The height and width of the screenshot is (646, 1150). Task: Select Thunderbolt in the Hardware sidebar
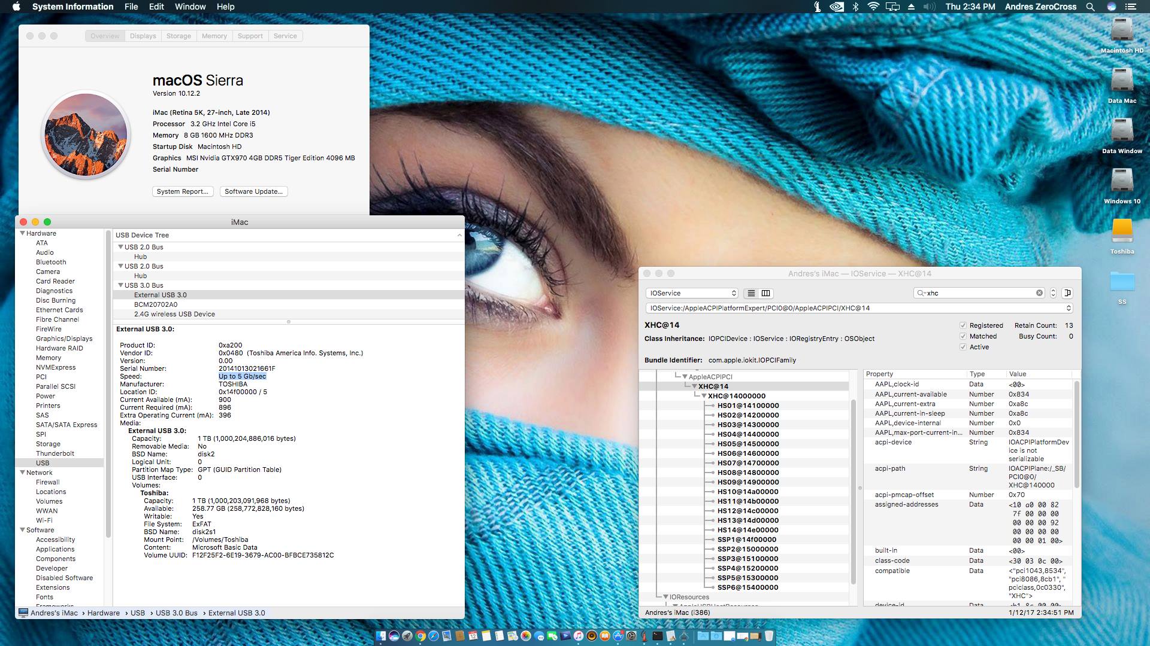click(55, 453)
